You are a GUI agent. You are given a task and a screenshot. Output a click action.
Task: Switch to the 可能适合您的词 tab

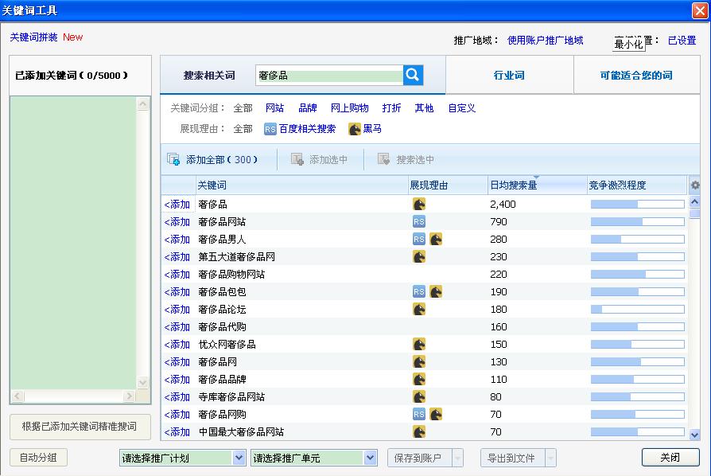point(636,76)
